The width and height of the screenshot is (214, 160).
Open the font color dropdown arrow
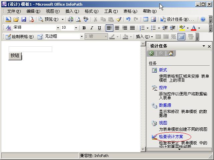pos(199,28)
